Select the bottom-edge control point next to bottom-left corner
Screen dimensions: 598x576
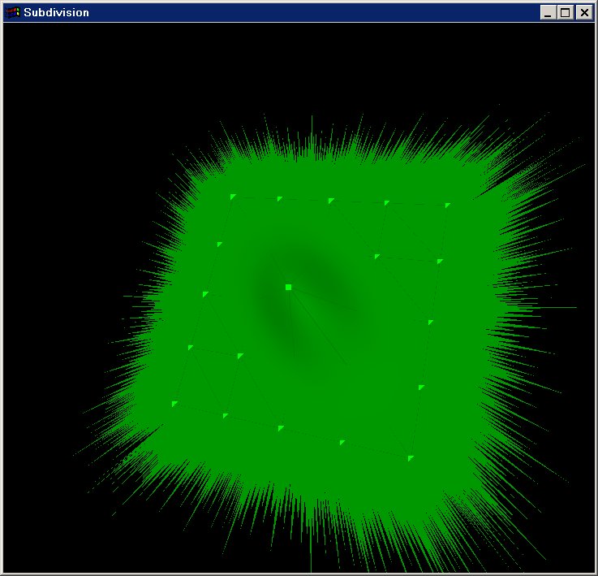tap(226, 416)
